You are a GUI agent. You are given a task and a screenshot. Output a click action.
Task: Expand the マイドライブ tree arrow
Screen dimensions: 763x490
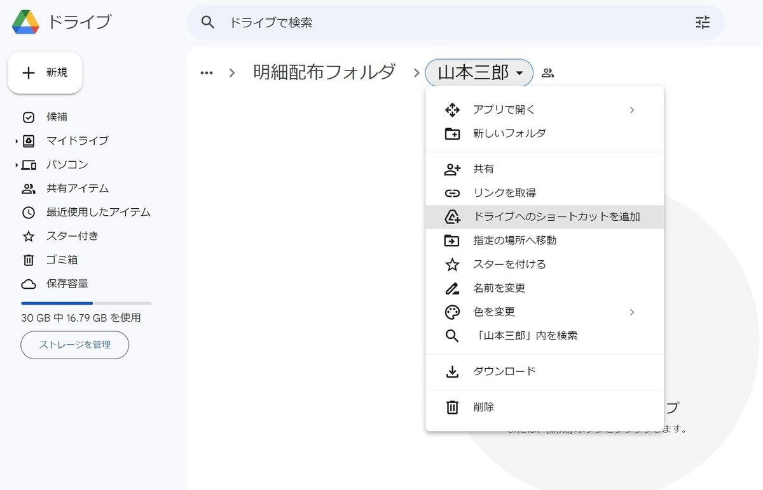(x=17, y=141)
